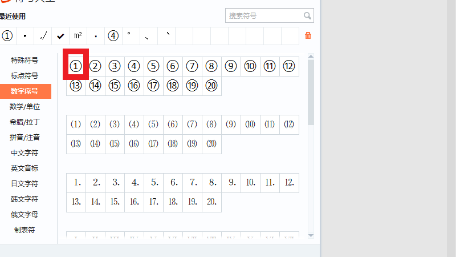Image resolution: width=456 pixels, height=257 pixels.
Task: Go to the 拼音/注音 category
Action: [x=25, y=138]
